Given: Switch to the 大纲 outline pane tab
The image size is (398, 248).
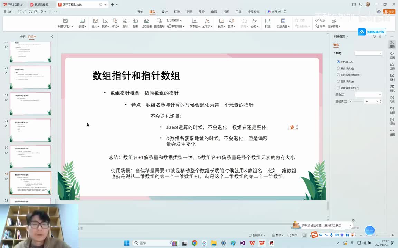Looking at the screenshot, I should click(22, 37).
